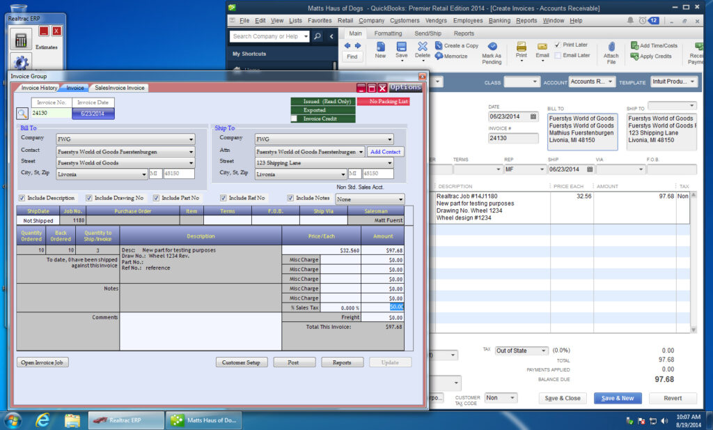
Task: Toggle Include Notes checkbox
Action: point(290,198)
